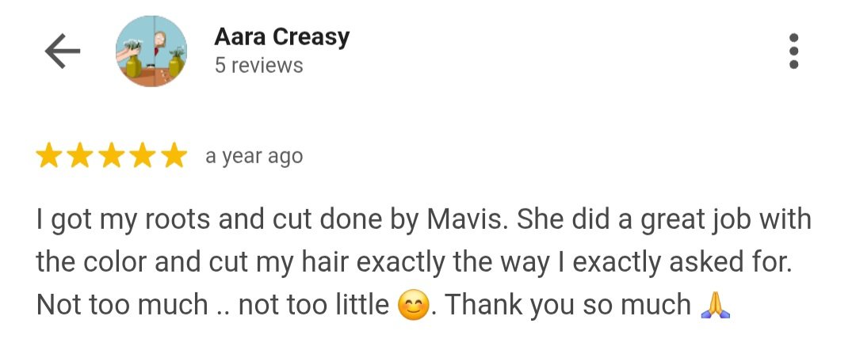Image resolution: width=856 pixels, height=358 pixels.
Task: Open the three-dot more options menu
Action: click(x=793, y=51)
